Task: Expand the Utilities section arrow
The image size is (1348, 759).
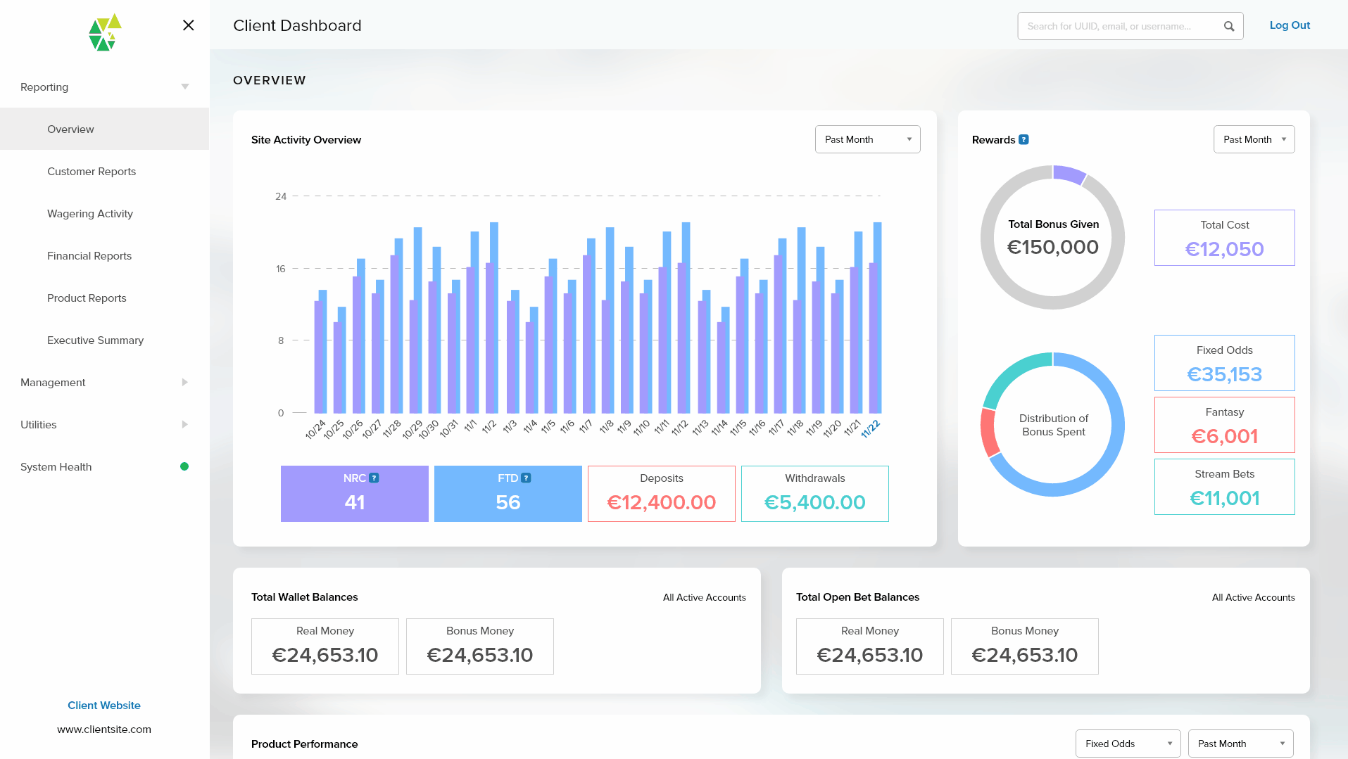Action: click(x=184, y=424)
